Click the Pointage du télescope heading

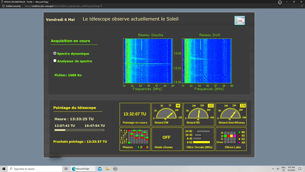(x=75, y=108)
